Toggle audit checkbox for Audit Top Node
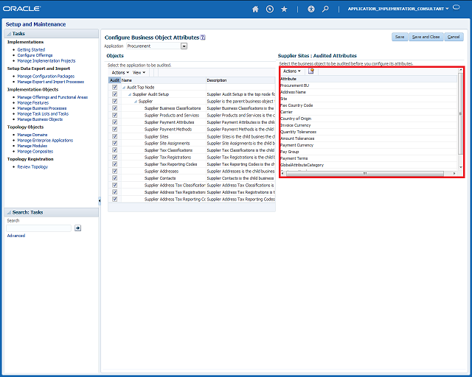 pyautogui.click(x=115, y=87)
